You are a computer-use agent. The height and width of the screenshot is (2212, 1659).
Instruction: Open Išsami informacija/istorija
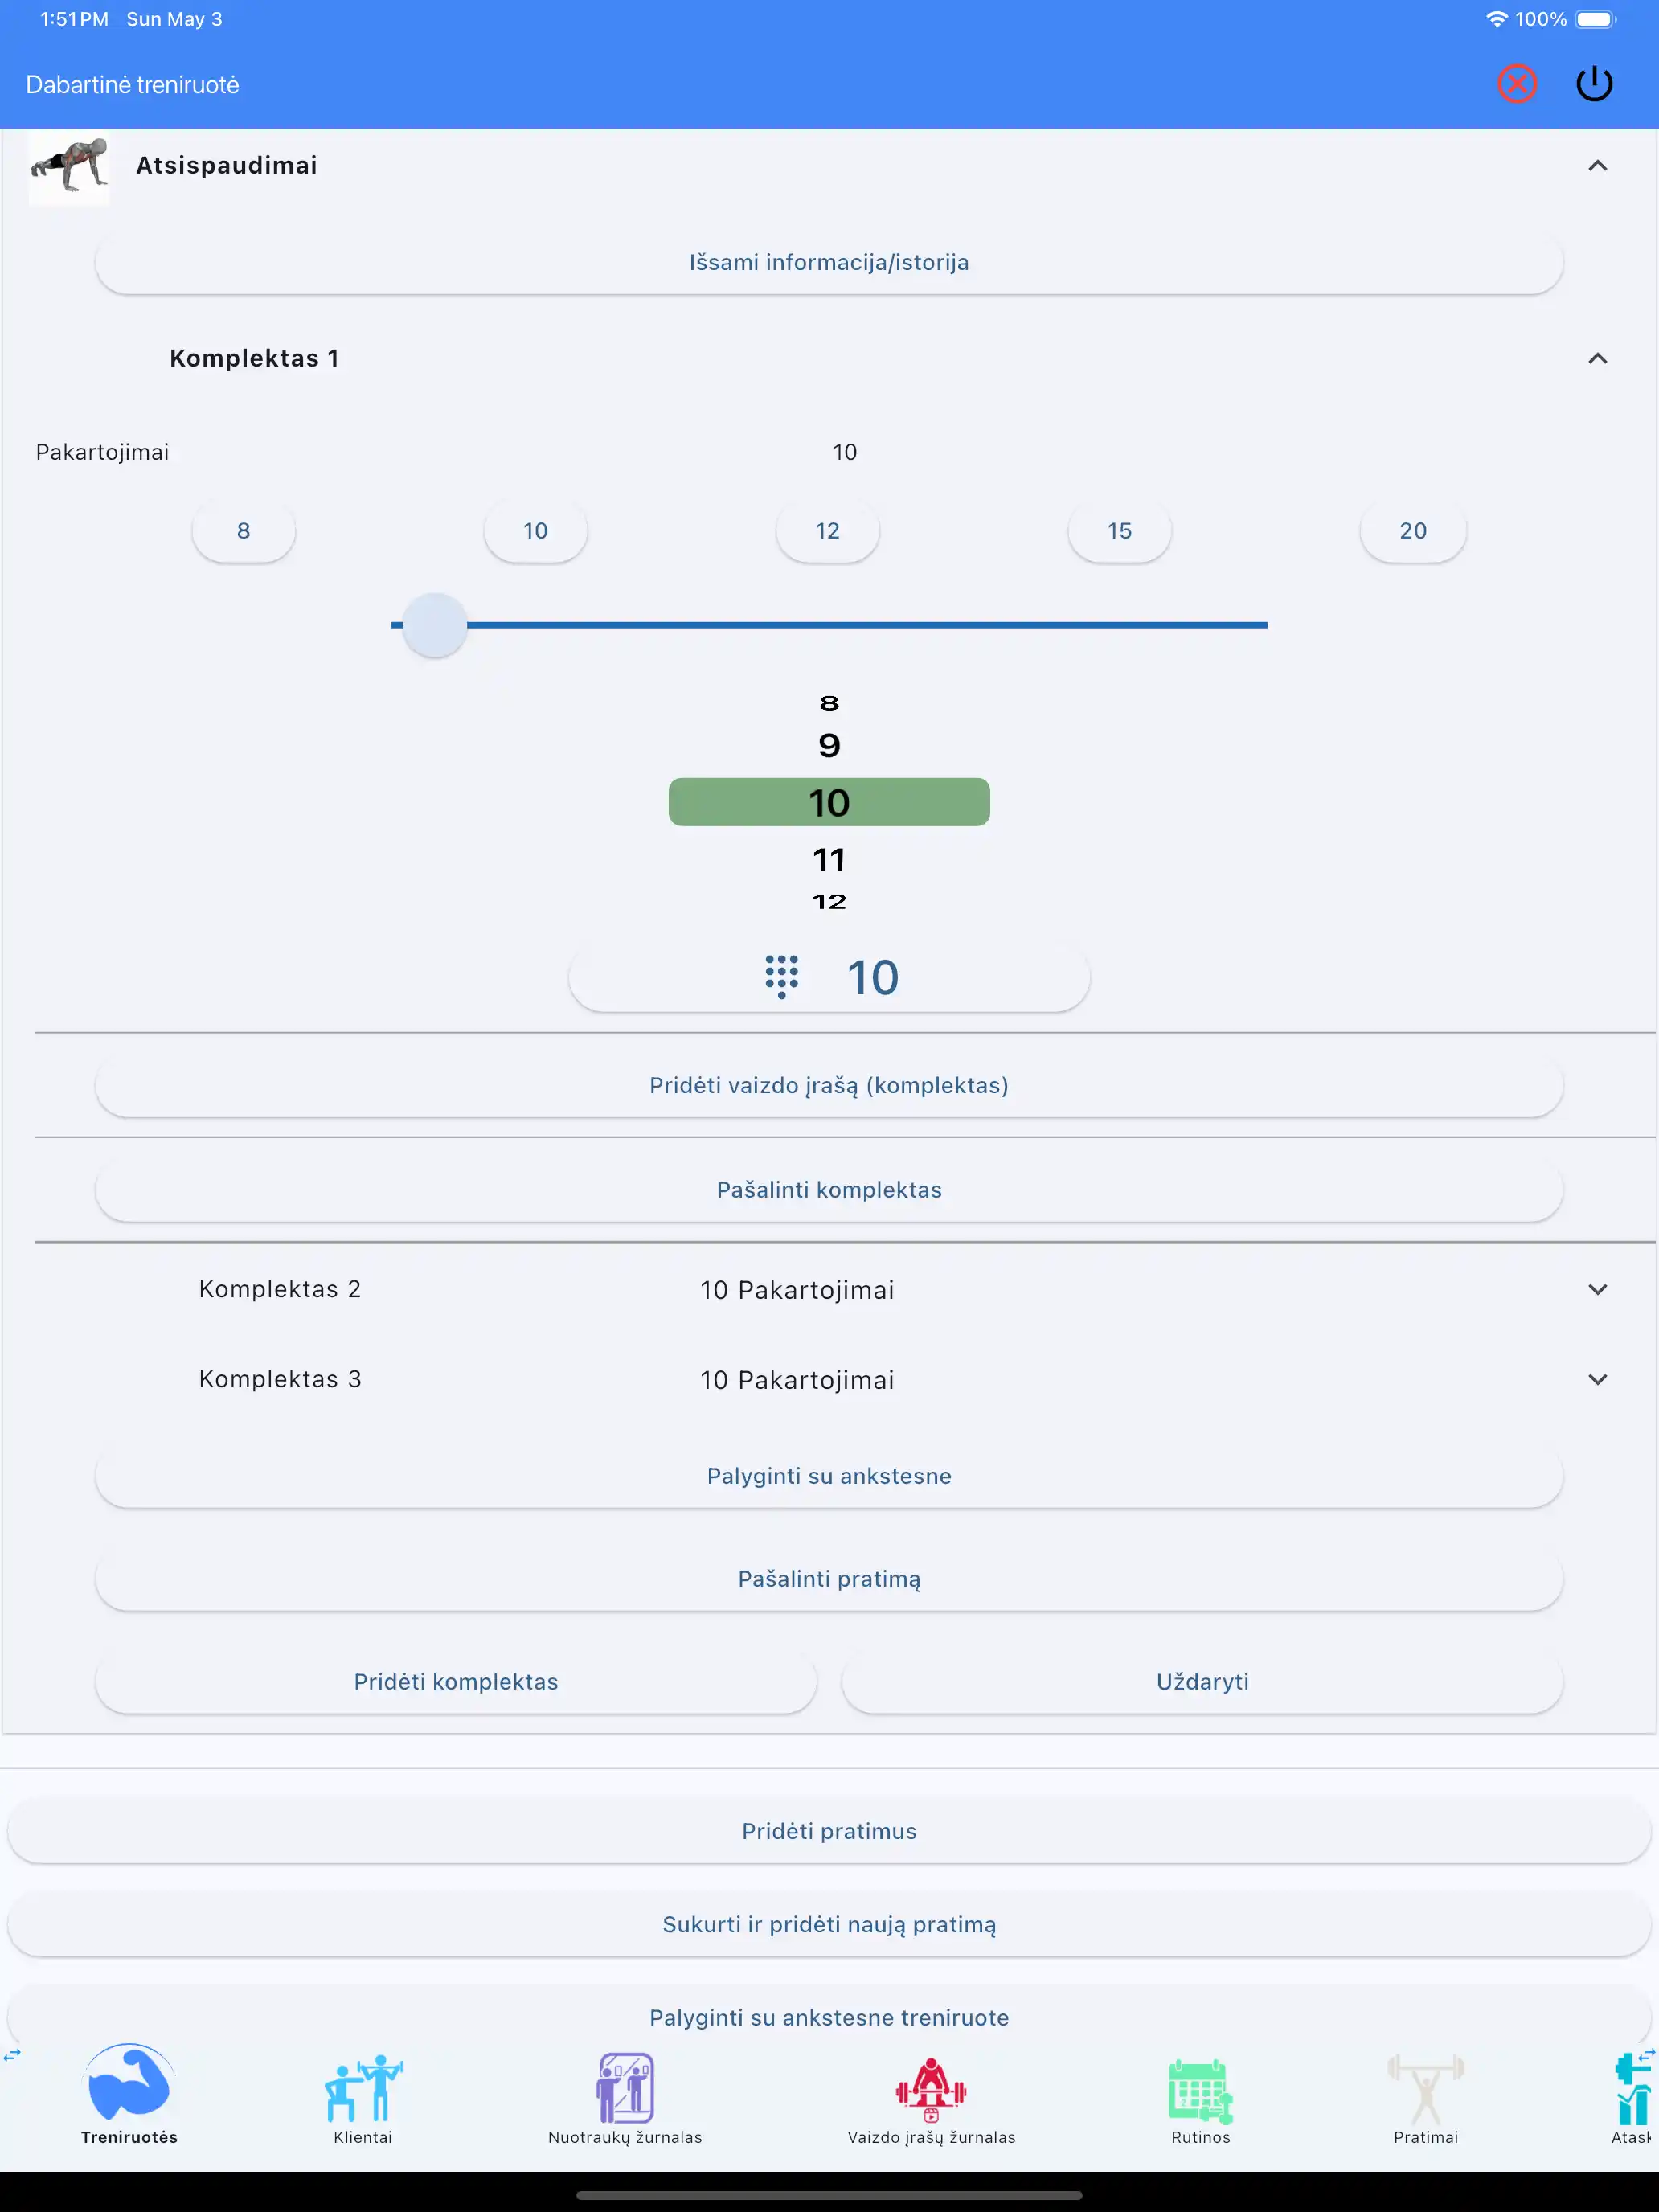pos(829,262)
